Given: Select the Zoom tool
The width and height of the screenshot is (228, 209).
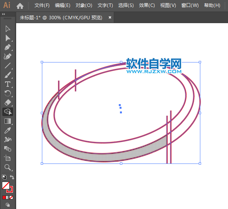Looking at the screenshot, I should pyautogui.click(x=8, y=167).
